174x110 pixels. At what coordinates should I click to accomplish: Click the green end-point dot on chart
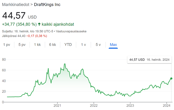click(x=171, y=78)
